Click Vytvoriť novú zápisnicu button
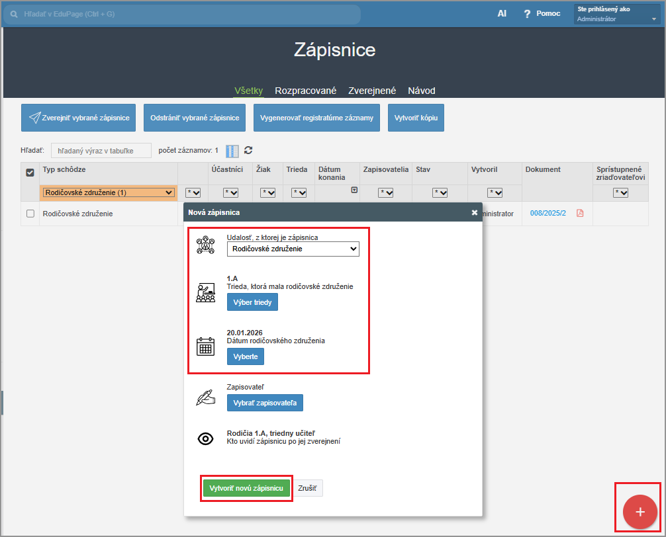666x537 pixels. pyautogui.click(x=246, y=489)
